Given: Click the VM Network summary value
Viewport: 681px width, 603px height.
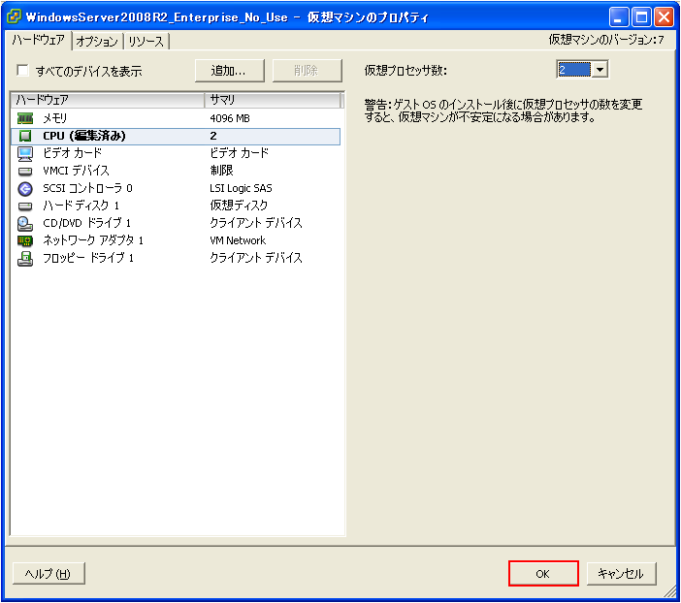Looking at the screenshot, I should click(x=238, y=240).
